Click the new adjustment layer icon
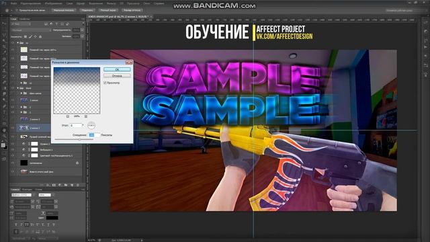This screenshot has width=430, height=242. tap(60, 186)
